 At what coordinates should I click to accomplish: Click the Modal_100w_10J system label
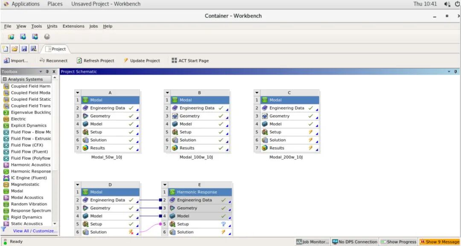point(196,157)
